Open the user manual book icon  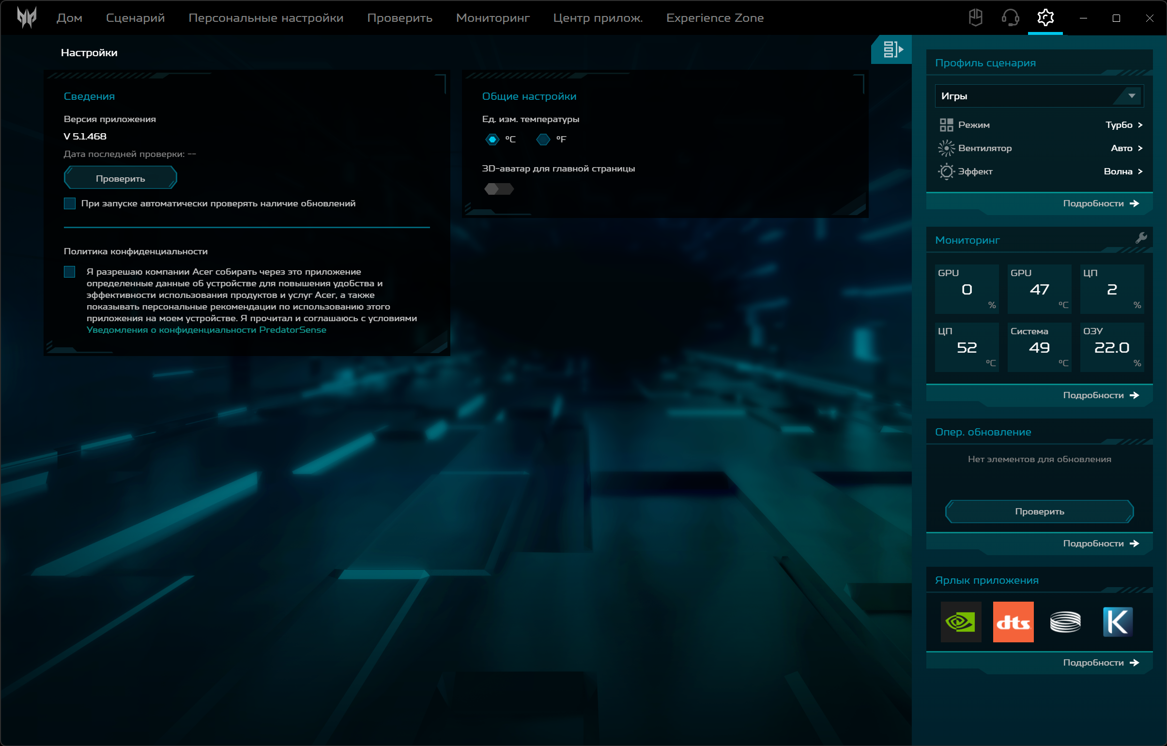[975, 18]
